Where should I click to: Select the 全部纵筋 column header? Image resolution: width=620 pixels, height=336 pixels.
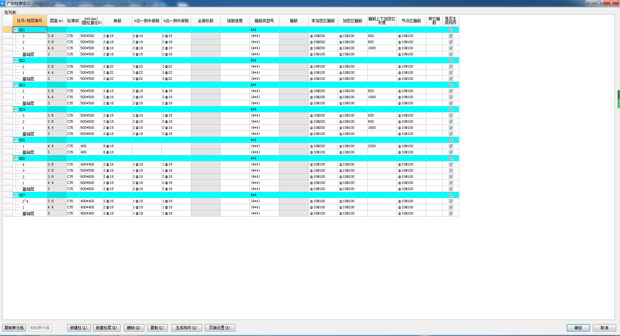coord(206,21)
